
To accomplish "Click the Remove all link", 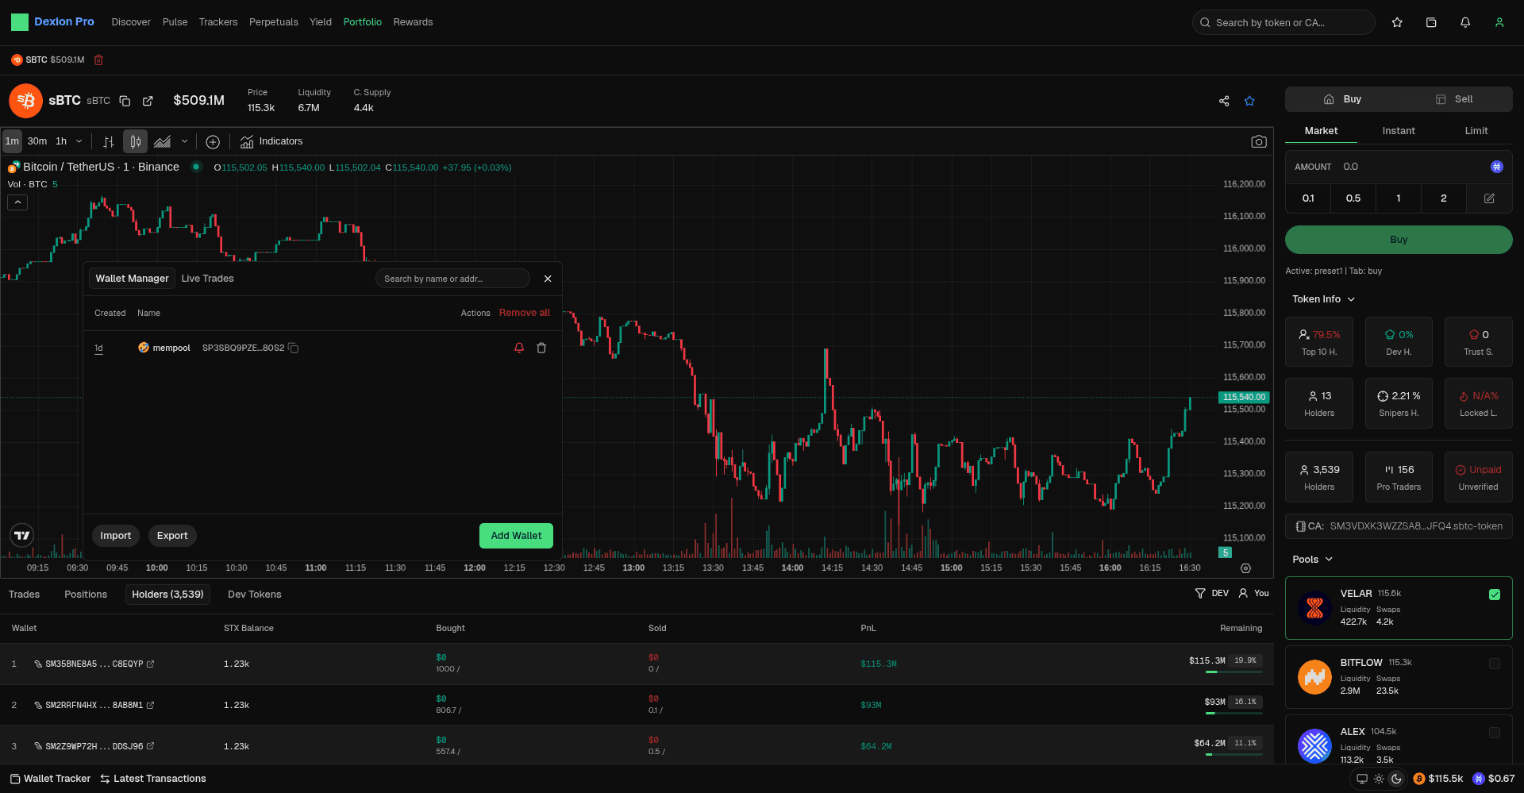I will click(x=524, y=313).
